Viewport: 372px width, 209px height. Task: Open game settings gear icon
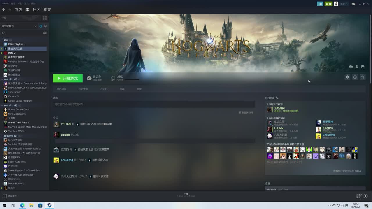point(347,77)
